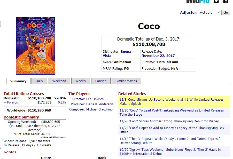
Task: Click the Facebook icon at top
Action: tap(226, 1)
